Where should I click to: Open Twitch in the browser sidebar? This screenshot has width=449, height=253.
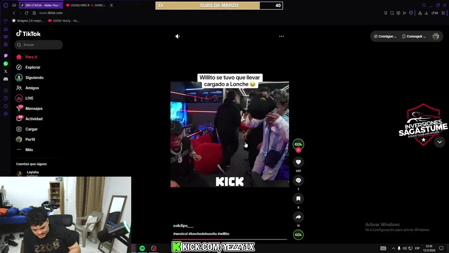coord(6,56)
